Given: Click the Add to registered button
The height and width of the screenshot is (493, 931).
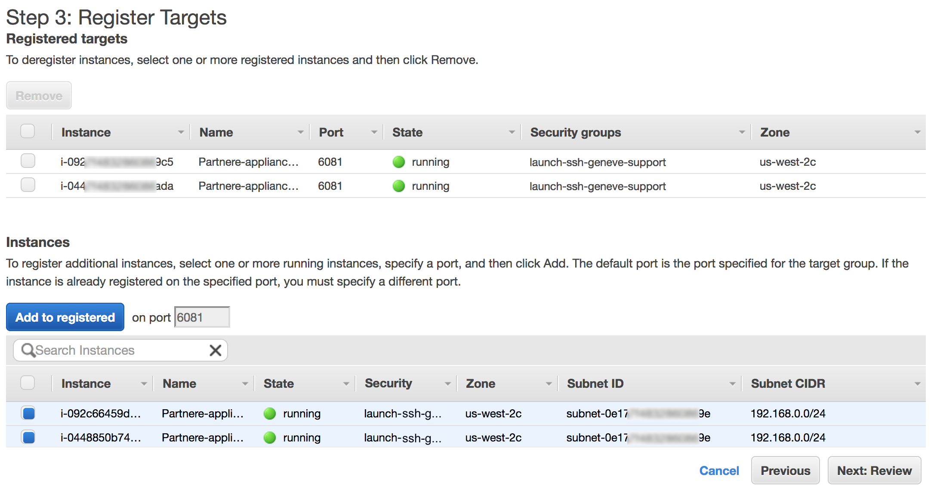Looking at the screenshot, I should (x=65, y=317).
